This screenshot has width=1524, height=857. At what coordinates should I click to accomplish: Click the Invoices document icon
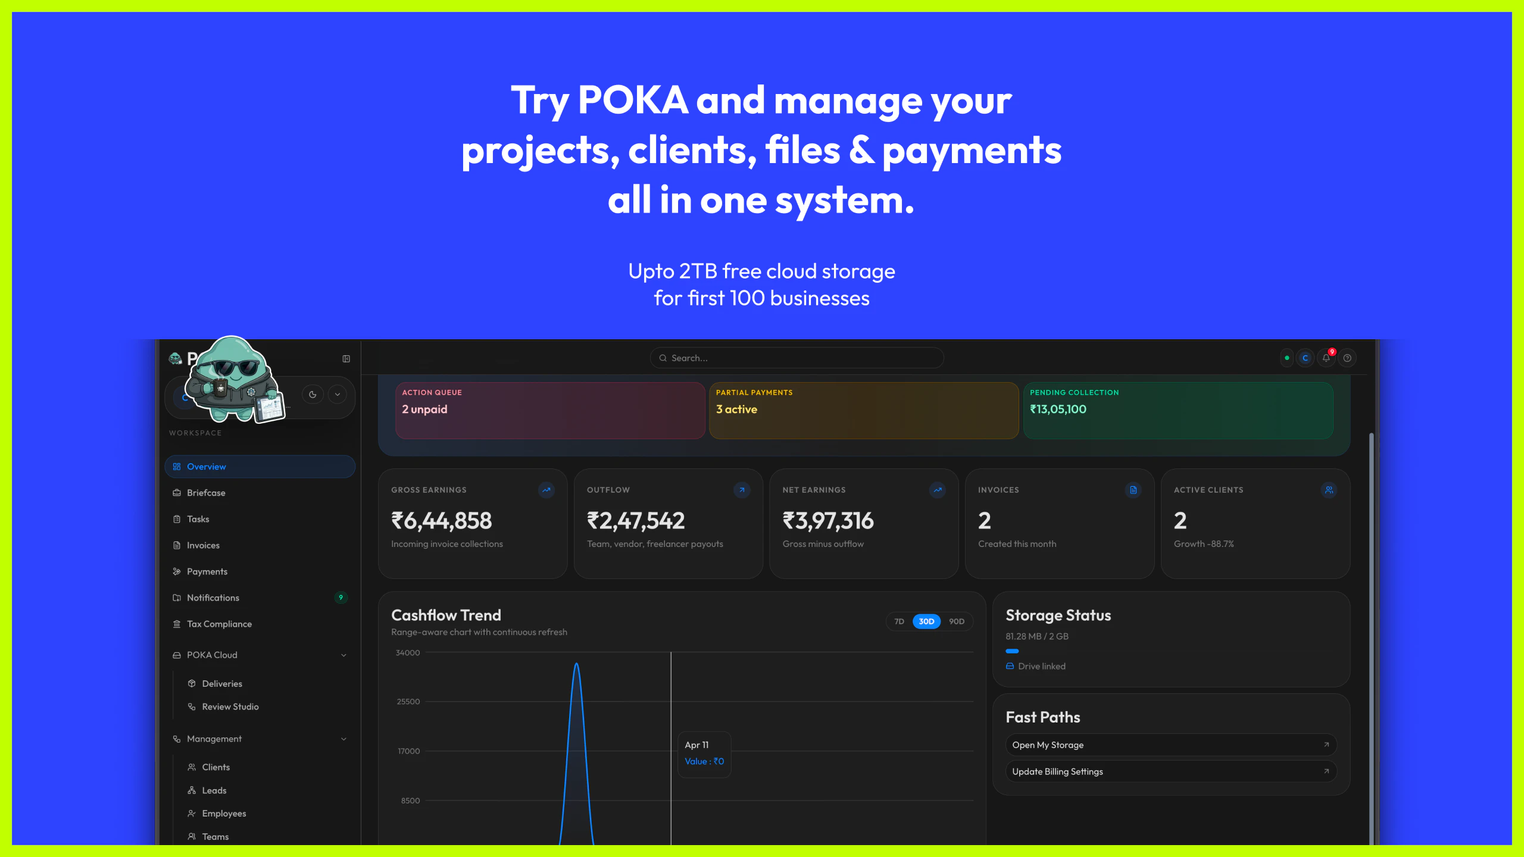[x=177, y=545]
